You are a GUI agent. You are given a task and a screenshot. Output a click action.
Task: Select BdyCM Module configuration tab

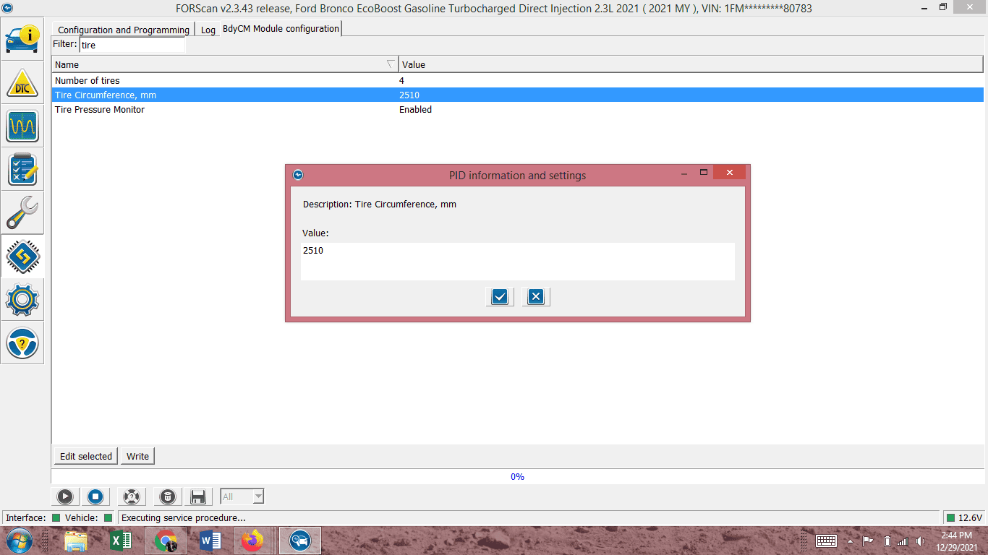281,28
